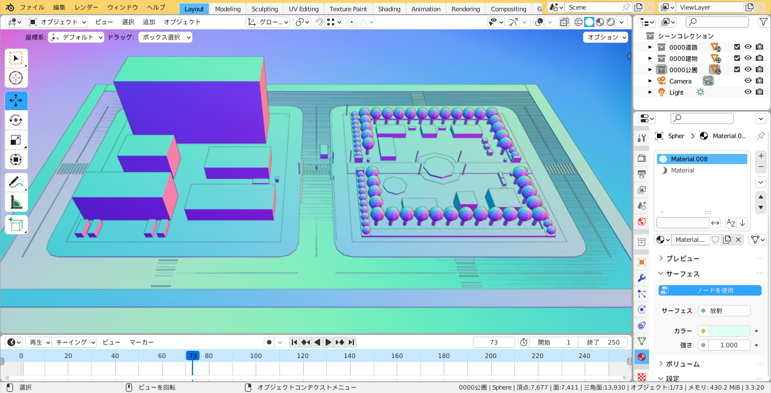Screen dimensions: 771x393
Task: Hide the 0000道路 collection in viewport
Action: (748, 47)
